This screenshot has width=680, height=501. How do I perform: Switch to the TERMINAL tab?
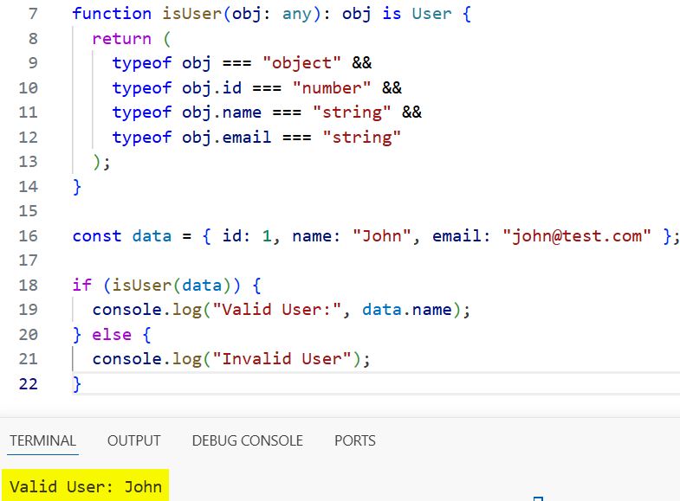[43, 440]
